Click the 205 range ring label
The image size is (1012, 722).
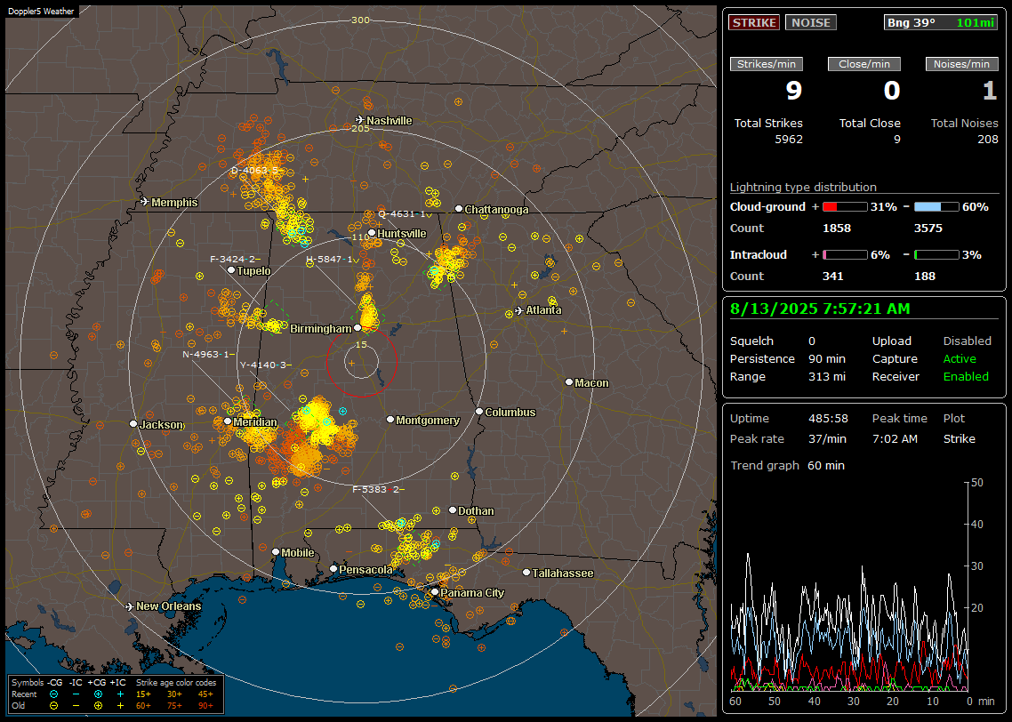(x=360, y=129)
